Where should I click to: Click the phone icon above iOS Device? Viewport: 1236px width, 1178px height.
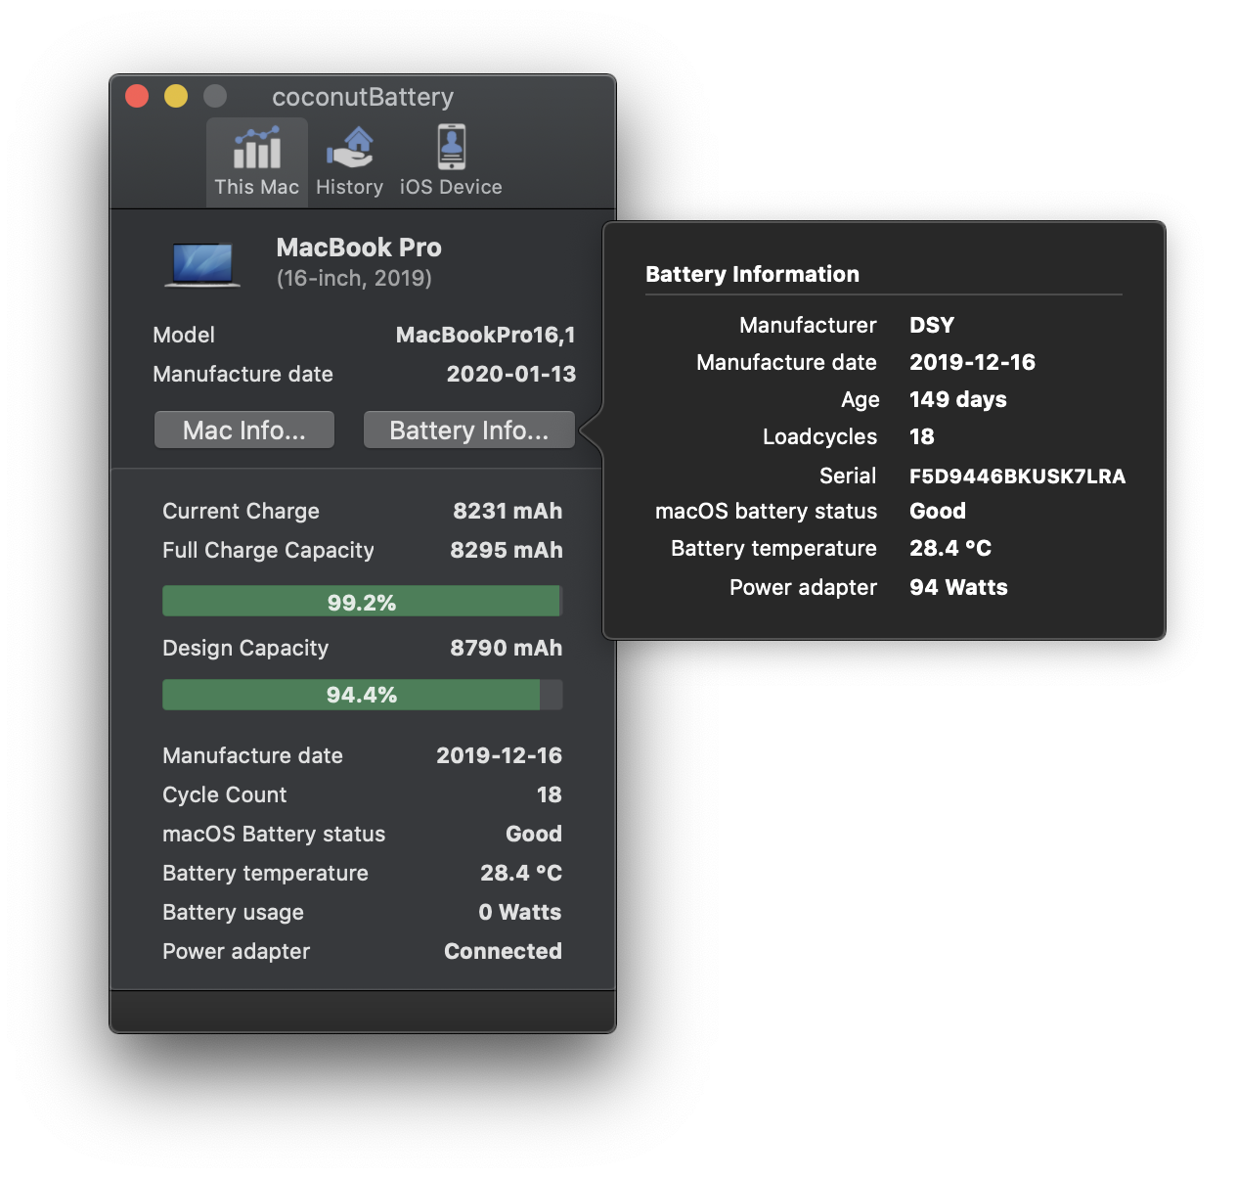click(x=450, y=145)
